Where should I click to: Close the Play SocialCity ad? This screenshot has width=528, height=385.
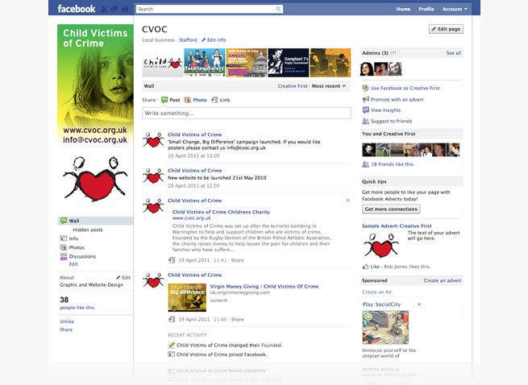419,304
